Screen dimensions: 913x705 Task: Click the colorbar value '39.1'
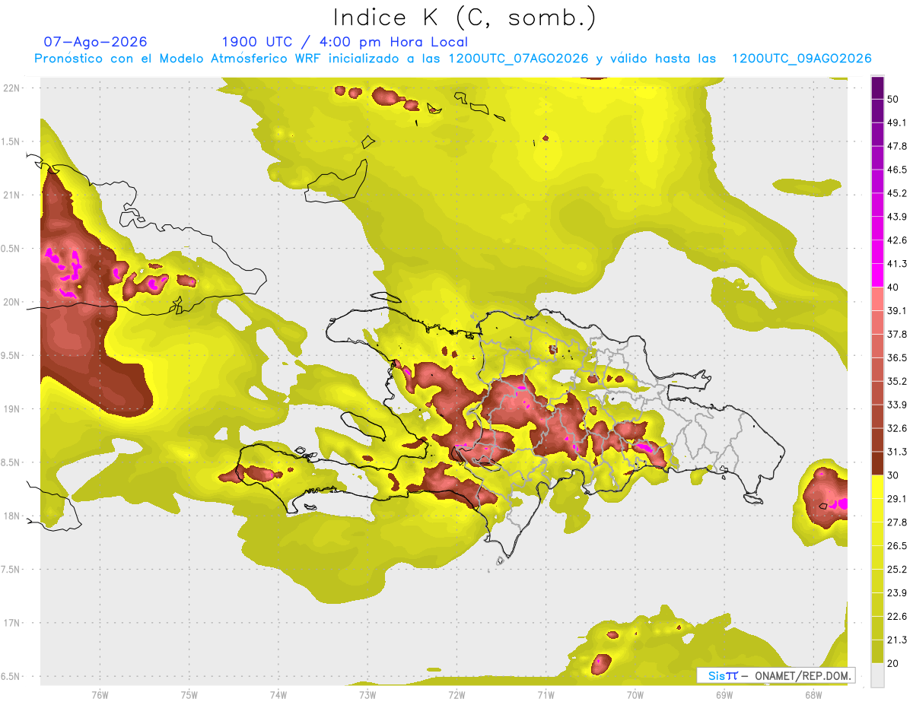tap(897, 310)
